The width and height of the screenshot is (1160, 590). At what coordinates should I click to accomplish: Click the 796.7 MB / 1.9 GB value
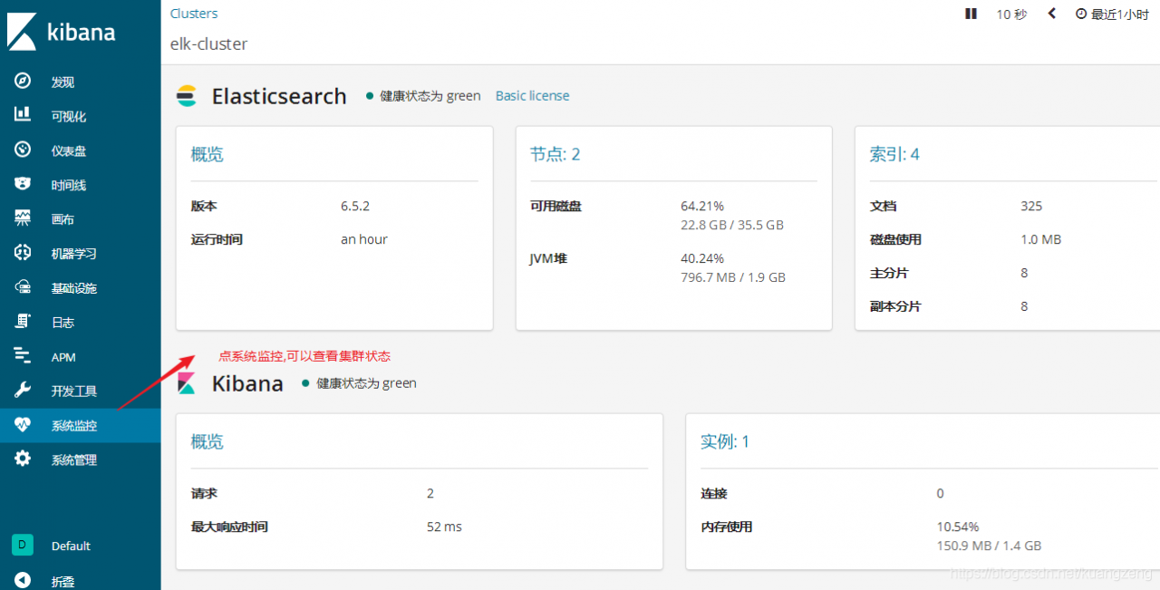733,277
